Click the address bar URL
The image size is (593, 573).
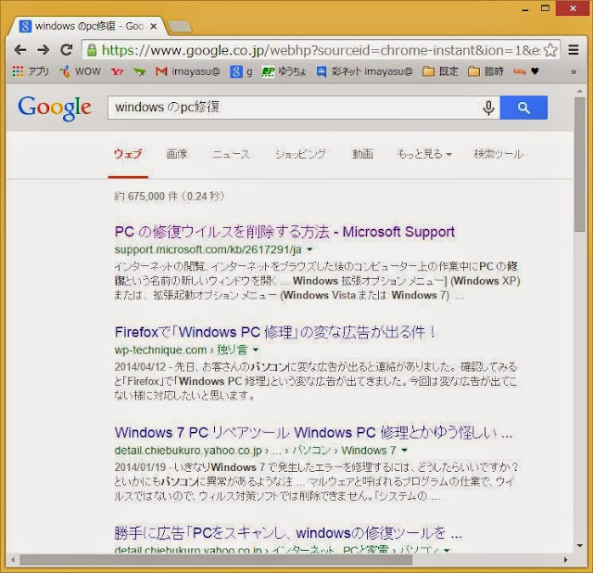coord(321,50)
